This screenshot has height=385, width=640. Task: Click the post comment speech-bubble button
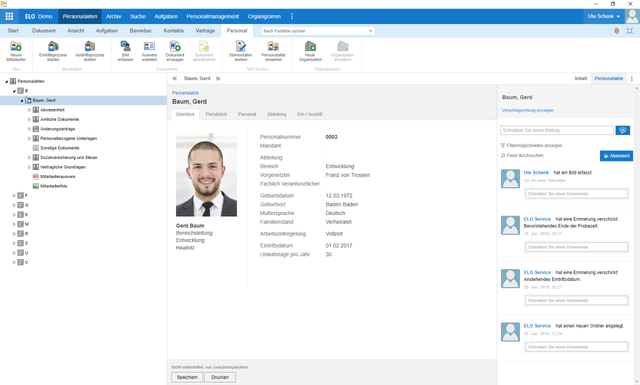[x=622, y=130]
